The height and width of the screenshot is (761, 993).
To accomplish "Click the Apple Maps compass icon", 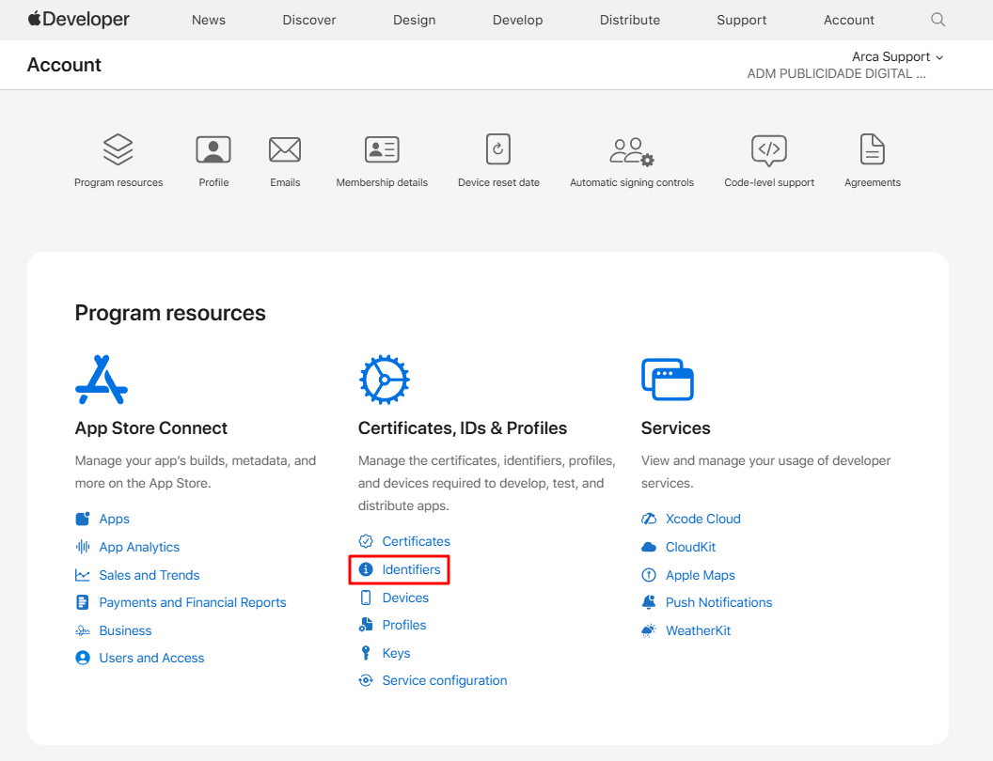I will [x=649, y=575].
